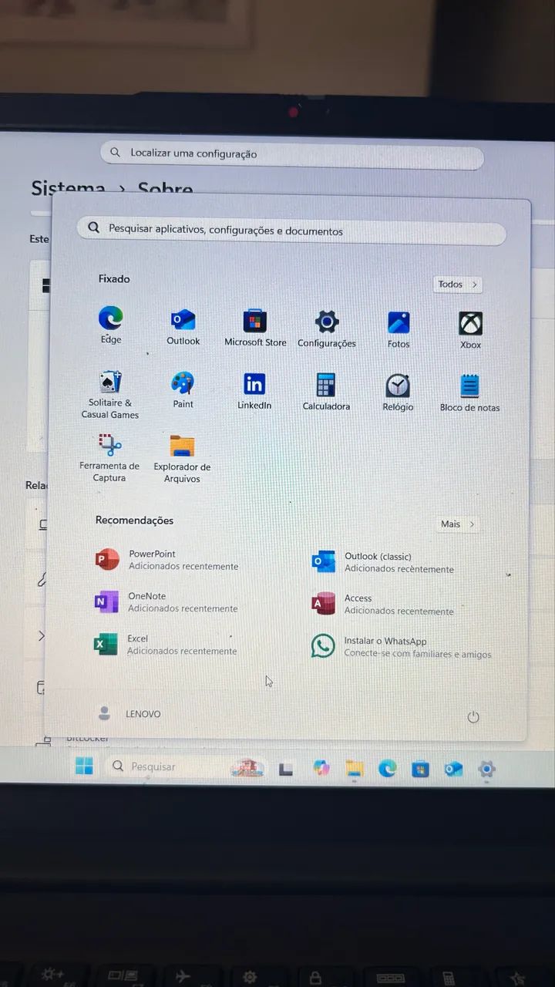
Task: Click the taskbar Pesquisar search box
Action: tap(185, 767)
